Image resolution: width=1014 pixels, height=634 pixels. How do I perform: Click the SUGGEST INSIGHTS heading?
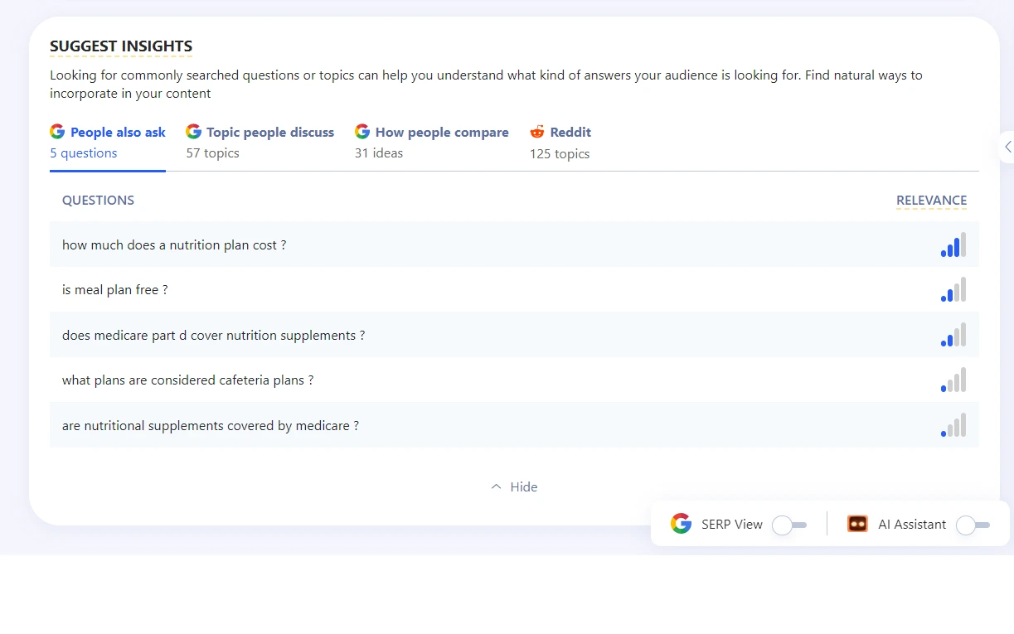click(121, 46)
